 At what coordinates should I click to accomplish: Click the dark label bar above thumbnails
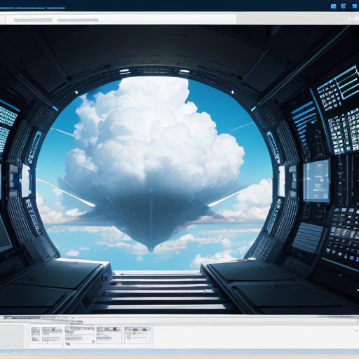pos(22,318)
